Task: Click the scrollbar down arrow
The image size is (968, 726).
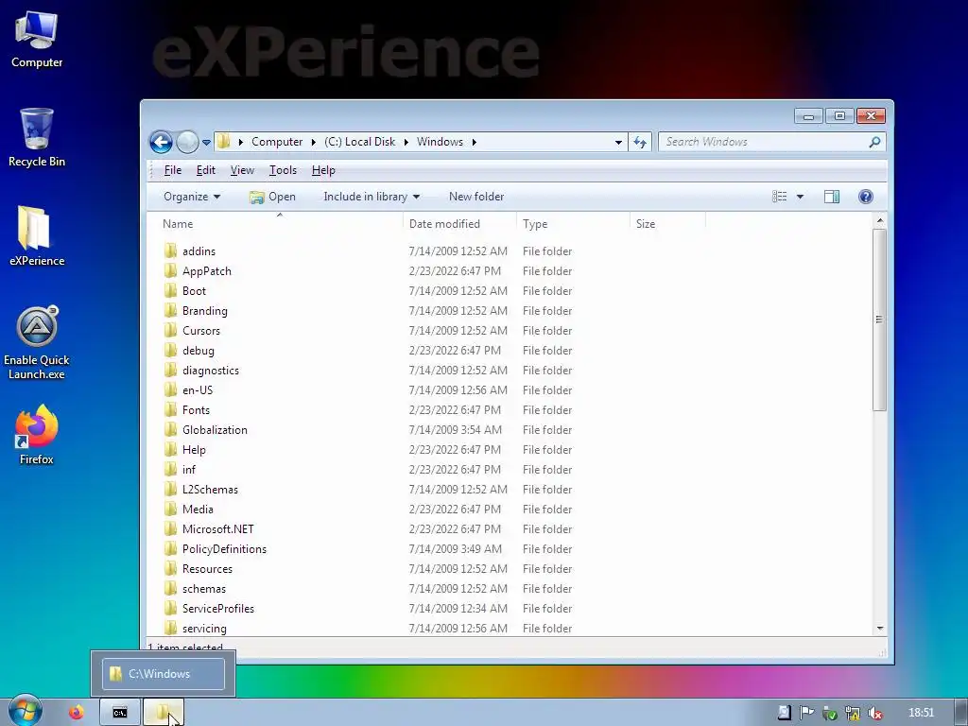Action: pos(880,628)
